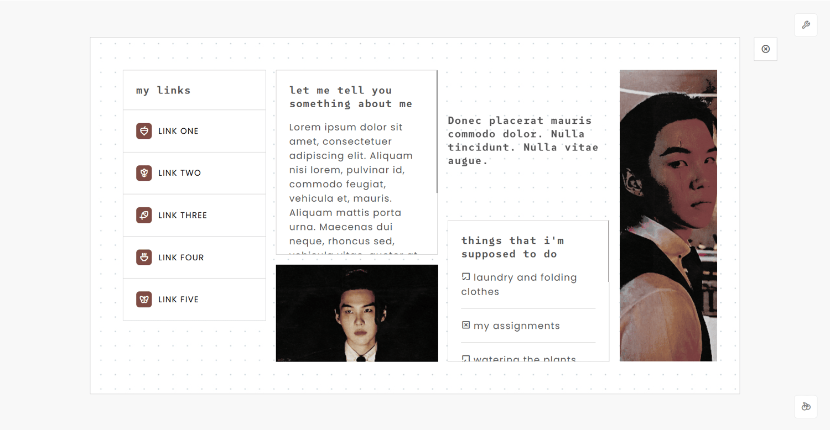Image resolution: width=830 pixels, height=430 pixels.
Task: Click the tall portrait image on right
Action: [x=668, y=216]
